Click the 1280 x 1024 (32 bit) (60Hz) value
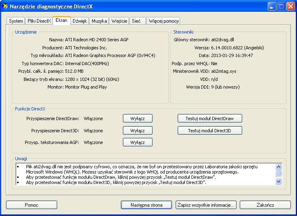The image size is (297, 216). pos(92,79)
